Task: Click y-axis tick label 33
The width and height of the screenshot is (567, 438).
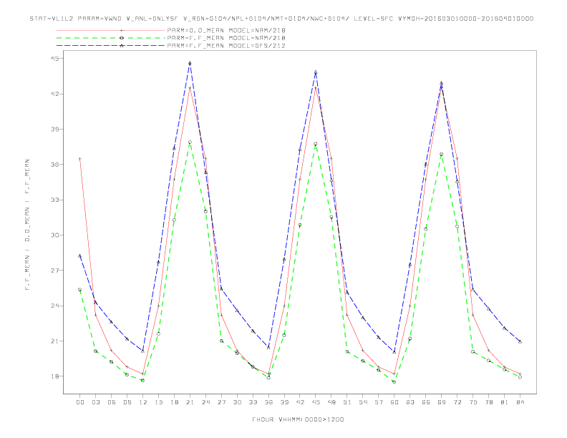Action: click(54, 200)
